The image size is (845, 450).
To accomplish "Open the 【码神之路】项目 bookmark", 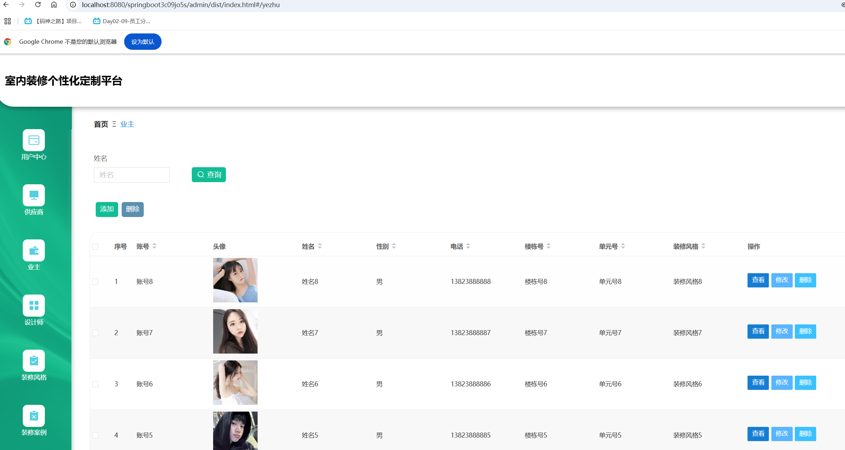I will [x=53, y=21].
